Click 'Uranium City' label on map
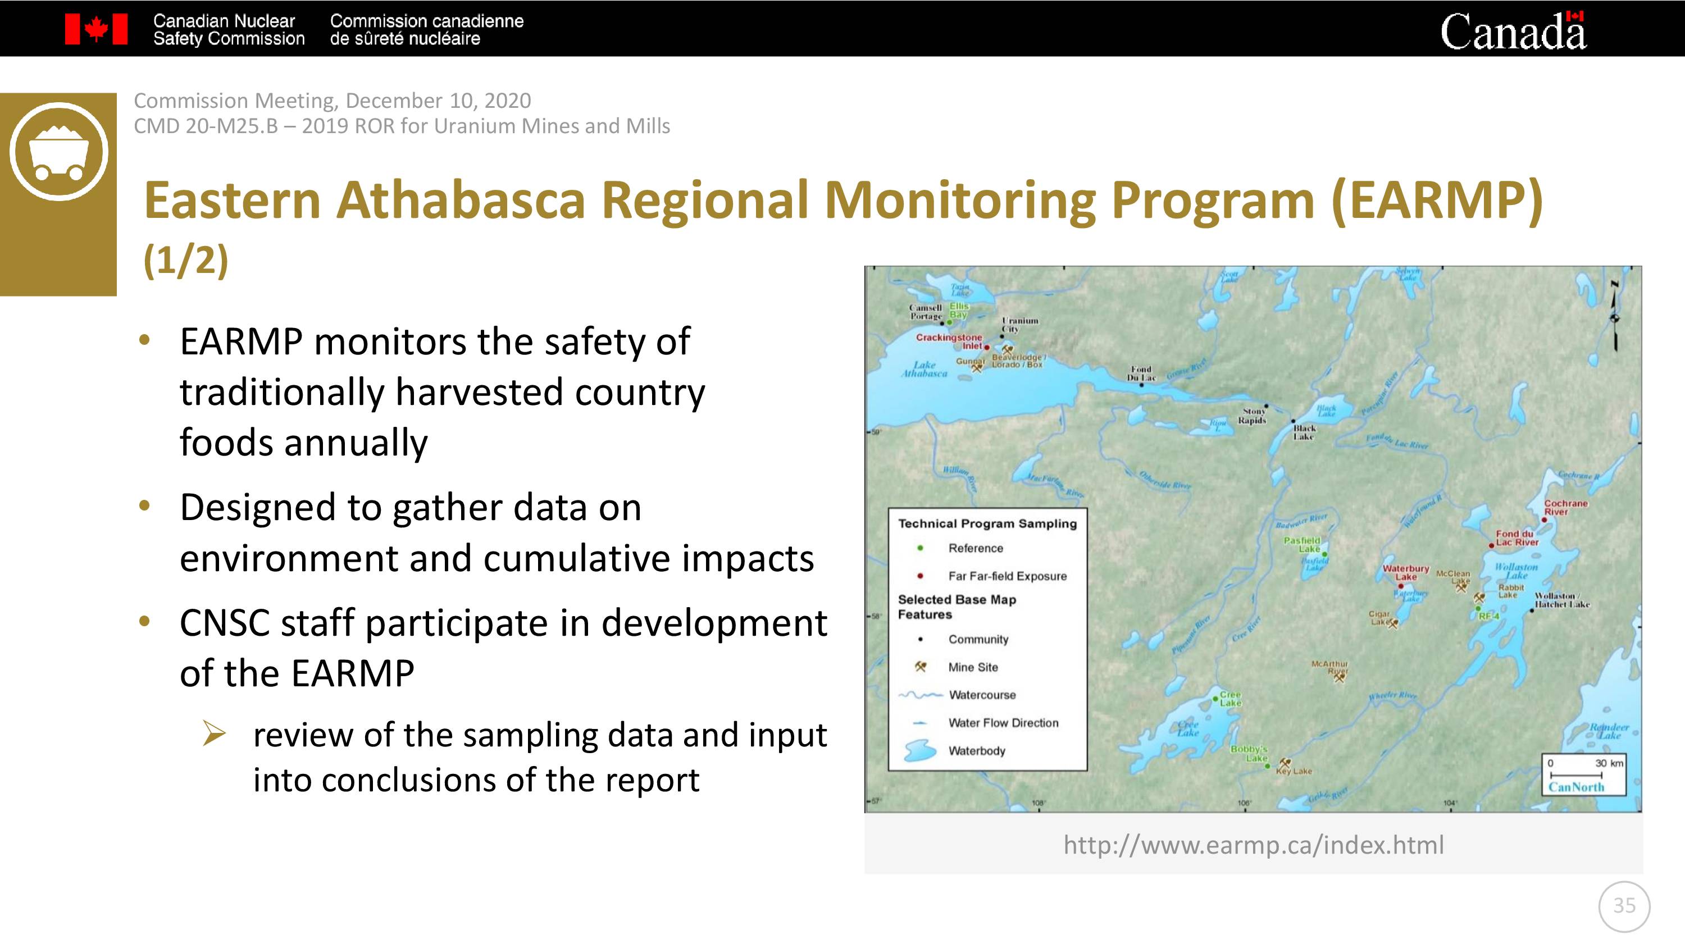The width and height of the screenshot is (1685, 948). point(1020,325)
